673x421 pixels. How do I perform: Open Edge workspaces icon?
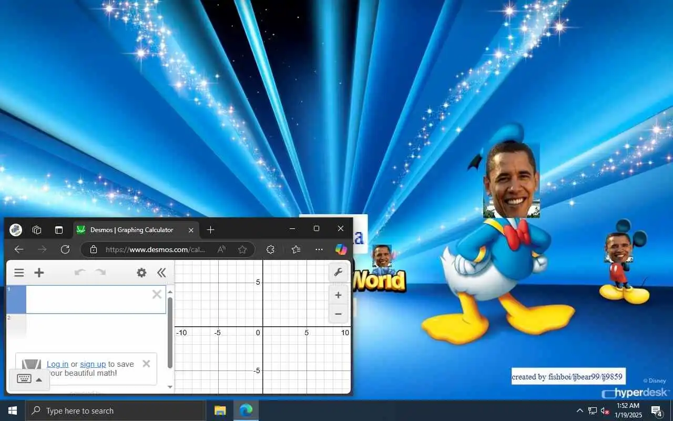click(37, 229)
